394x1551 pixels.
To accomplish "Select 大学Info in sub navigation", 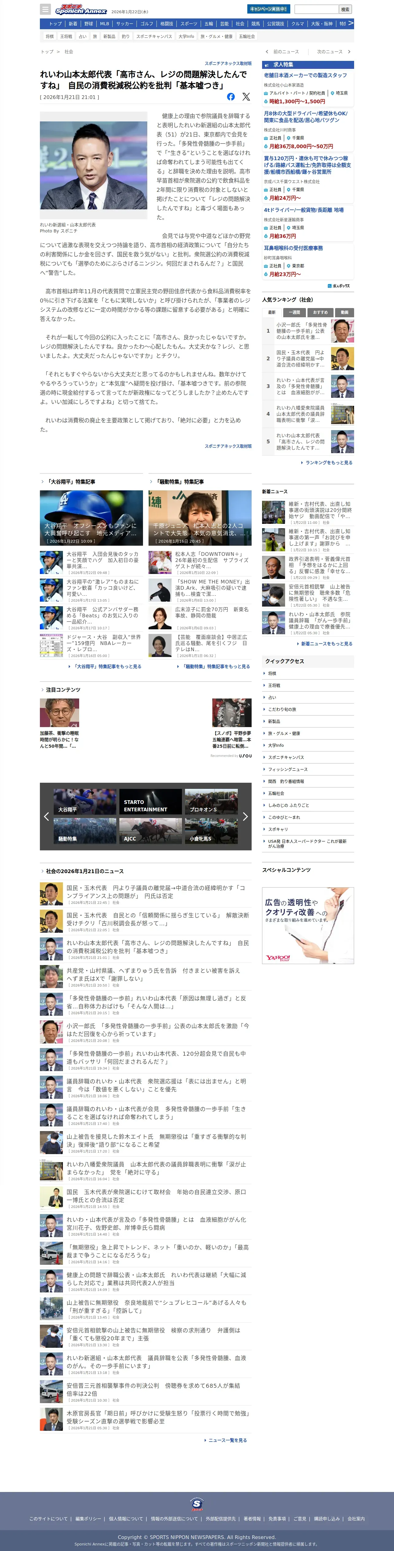I will click(186, 37).
